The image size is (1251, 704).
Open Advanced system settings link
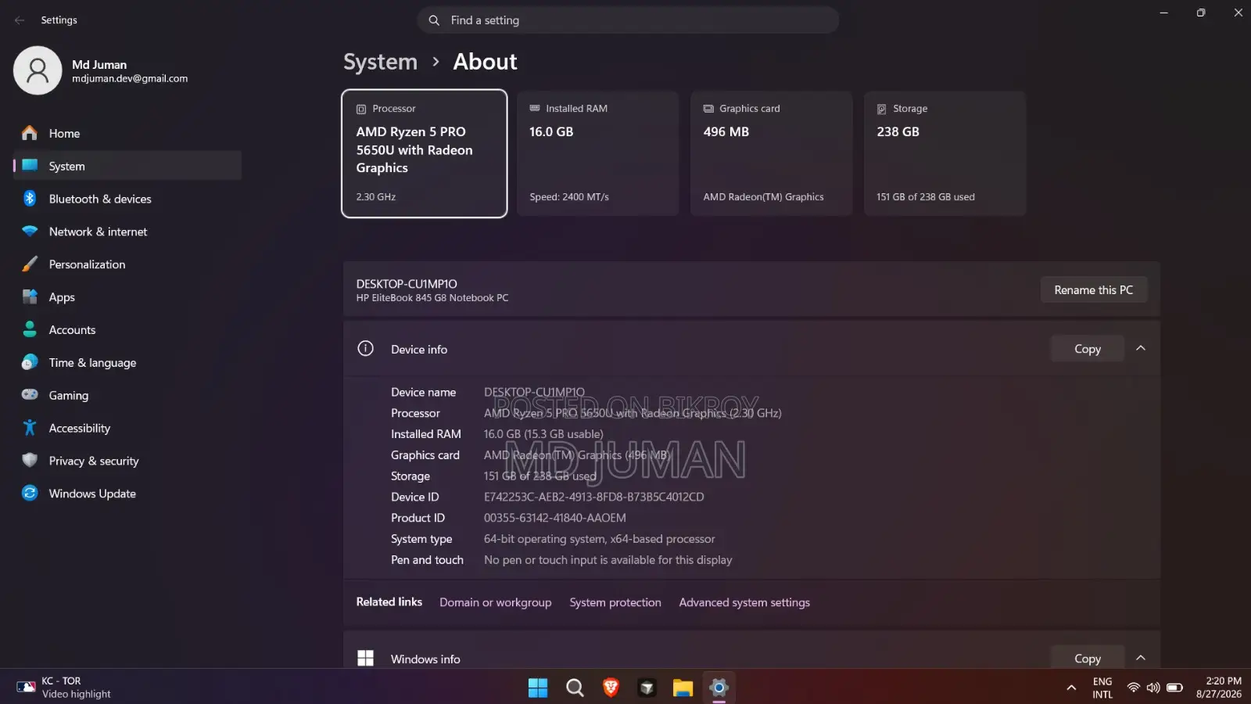[744, 602]
